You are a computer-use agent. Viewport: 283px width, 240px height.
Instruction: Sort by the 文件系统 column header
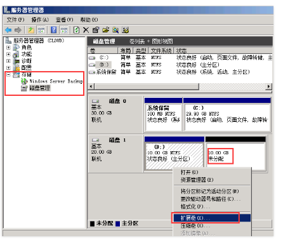(x=161, y=51)
